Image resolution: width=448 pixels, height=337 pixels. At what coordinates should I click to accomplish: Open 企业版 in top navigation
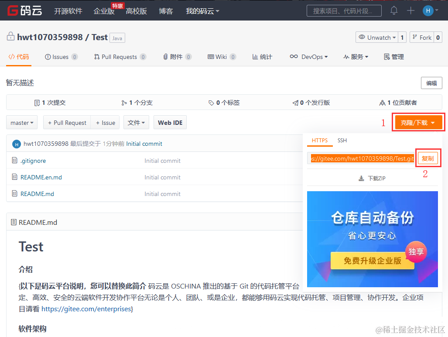(x=104, y=11)
